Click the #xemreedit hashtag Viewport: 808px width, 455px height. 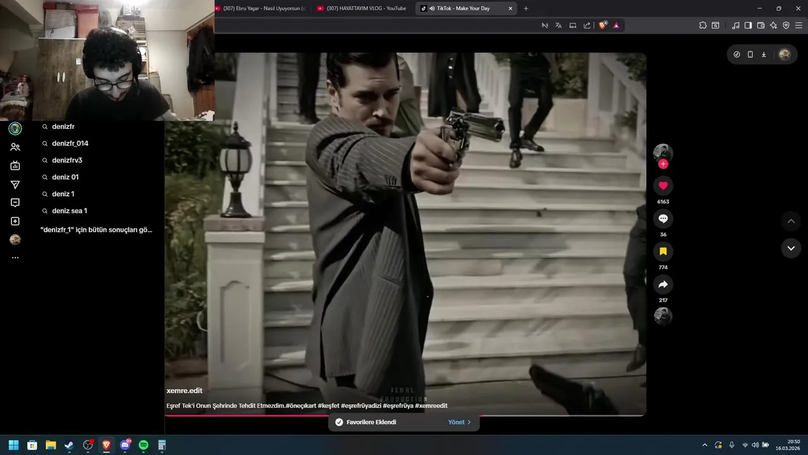pyautogui.click(x=431, y=406)
